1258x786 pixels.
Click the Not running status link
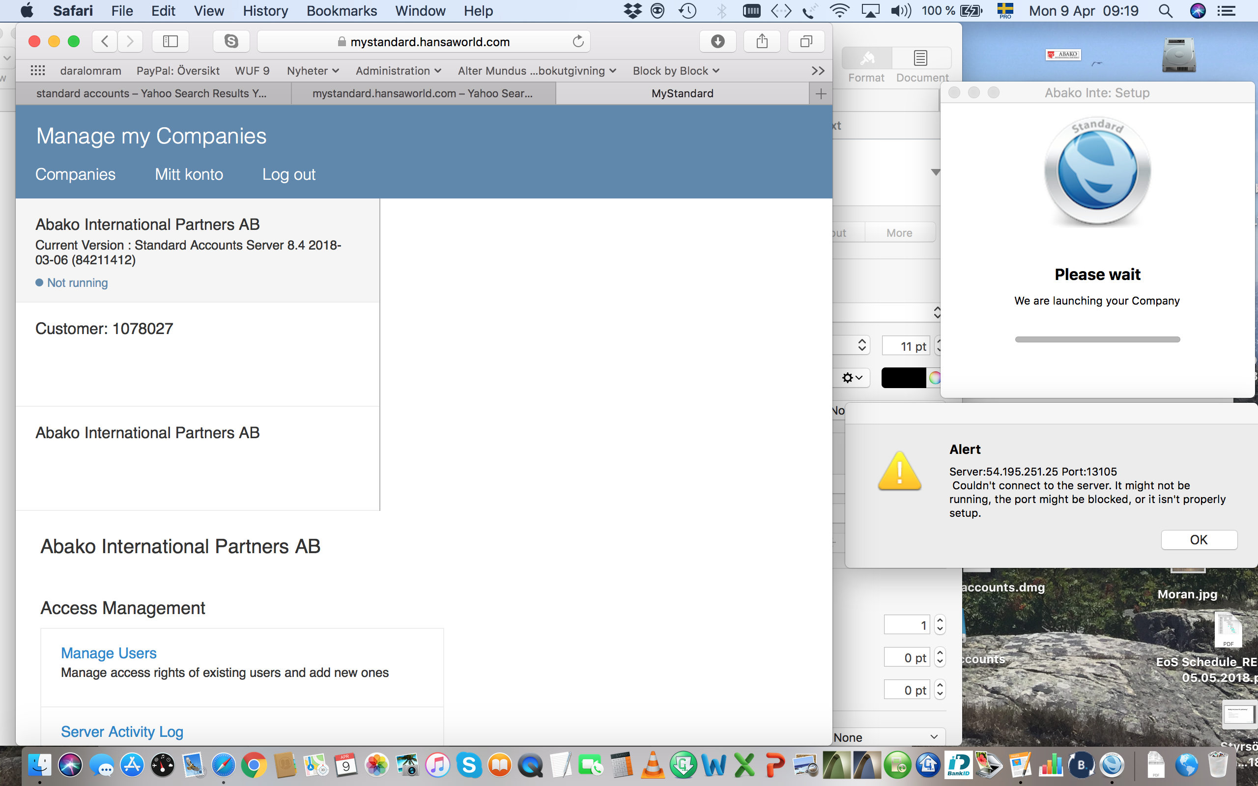coord(78,283)
